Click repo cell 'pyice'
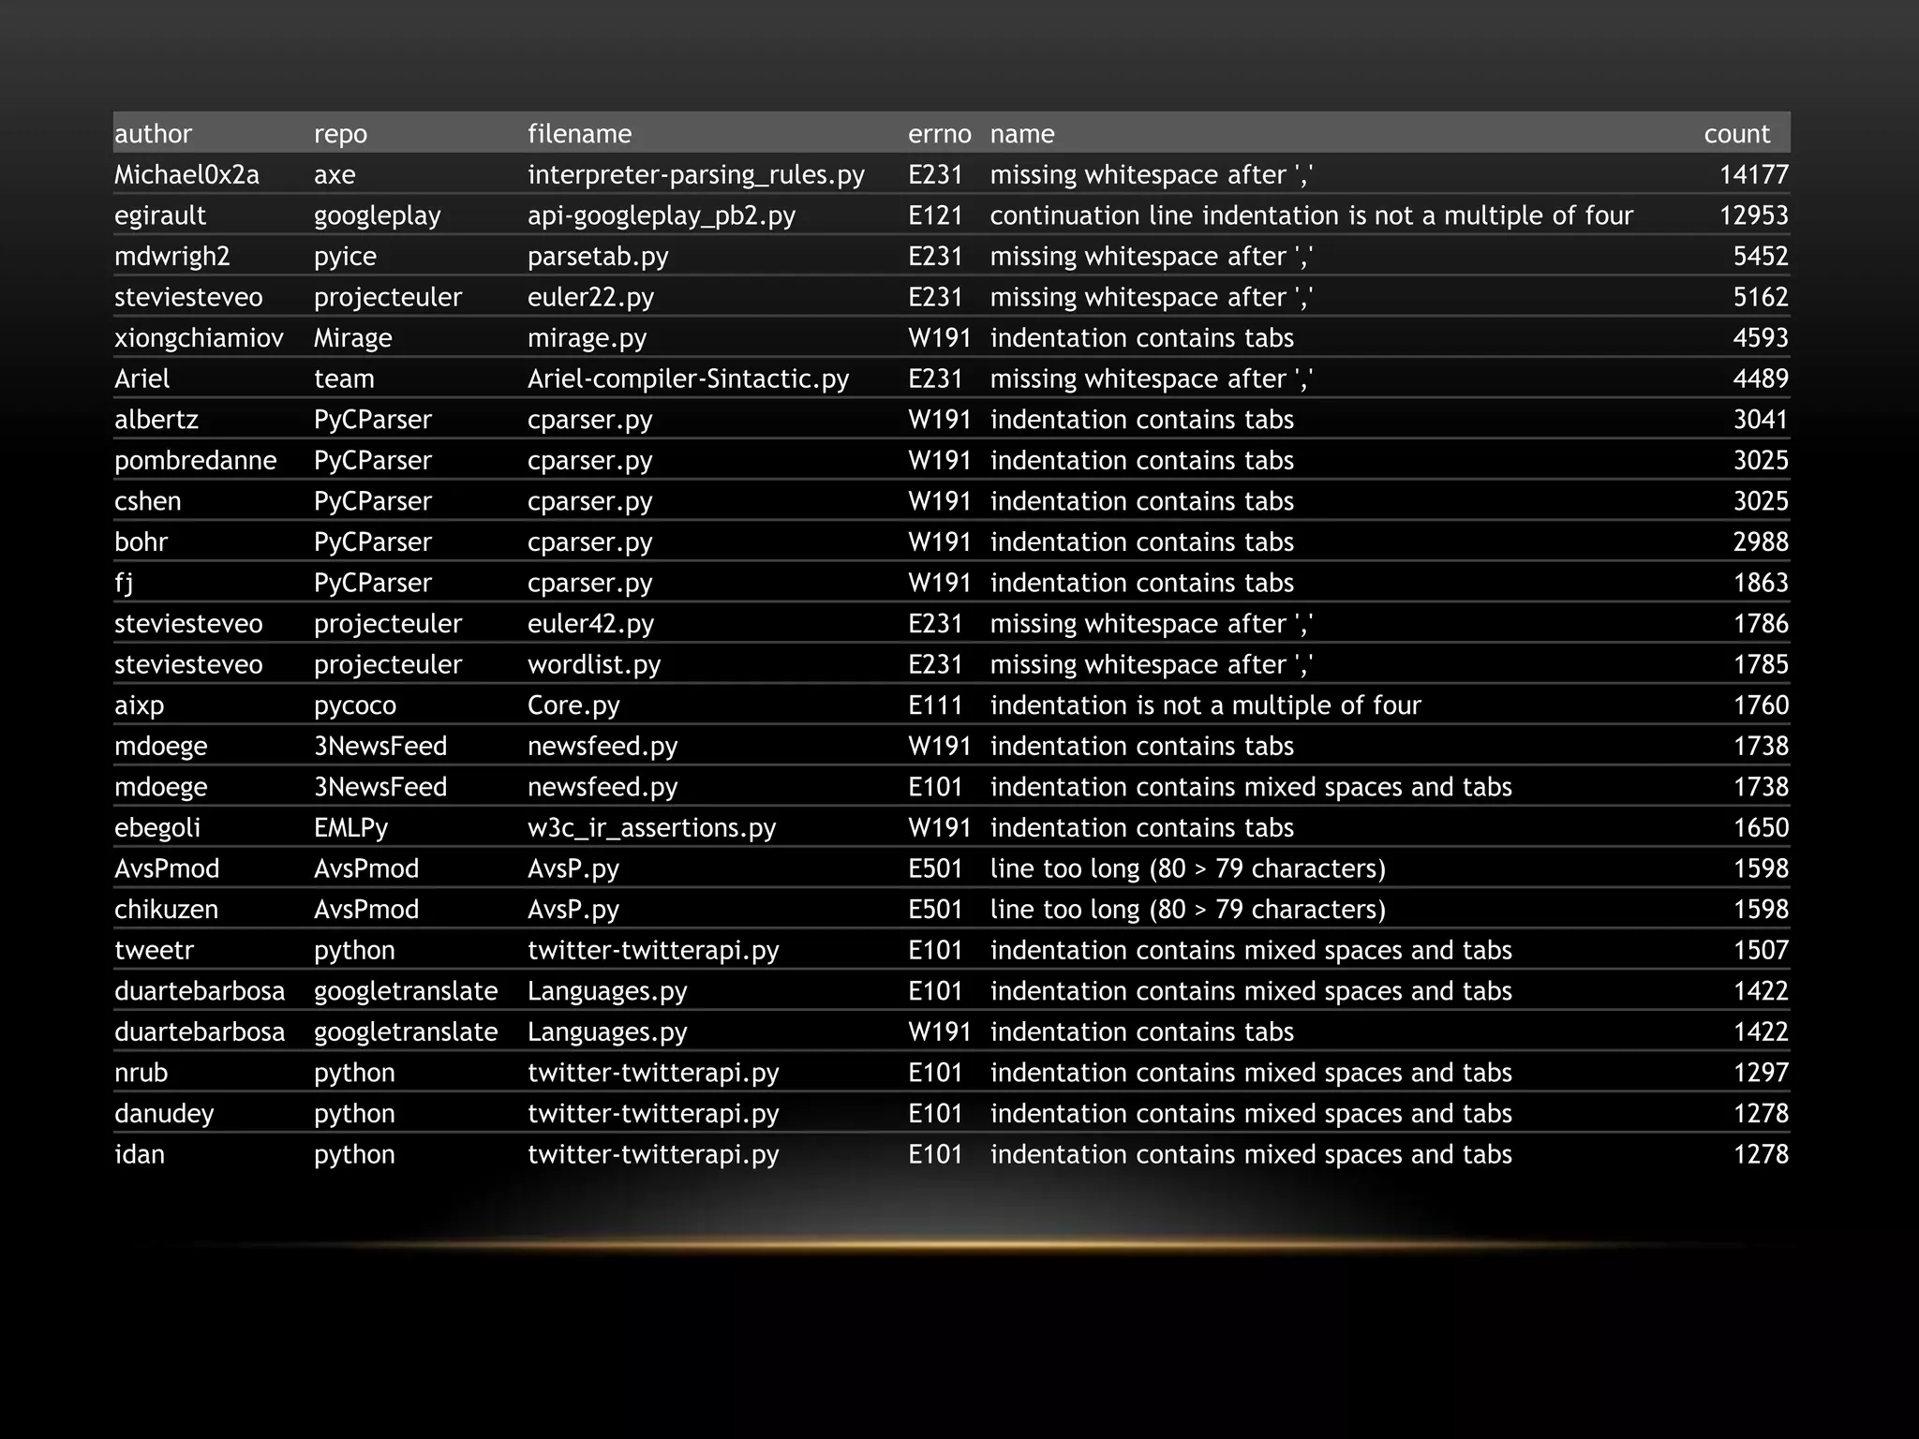 click(x=345, y=257)
